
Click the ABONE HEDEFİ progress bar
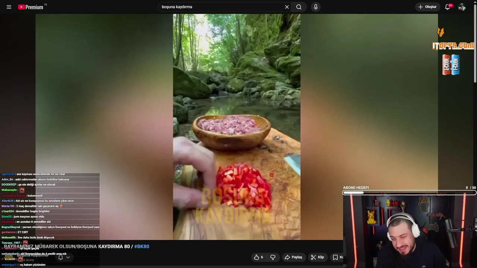(409, 193)
